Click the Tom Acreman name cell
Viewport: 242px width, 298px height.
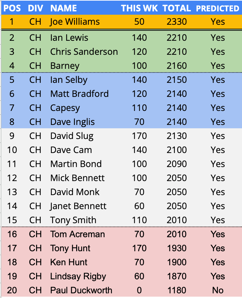coord(78,234)
